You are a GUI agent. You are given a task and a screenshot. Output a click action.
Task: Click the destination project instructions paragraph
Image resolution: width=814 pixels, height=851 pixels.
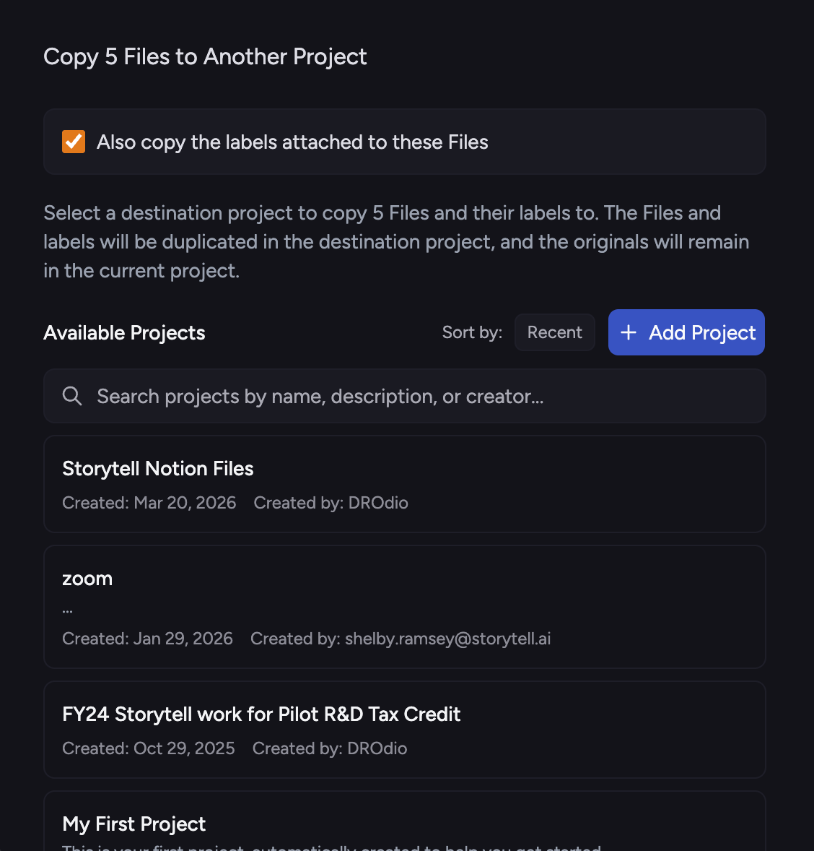tap(396, 241)
